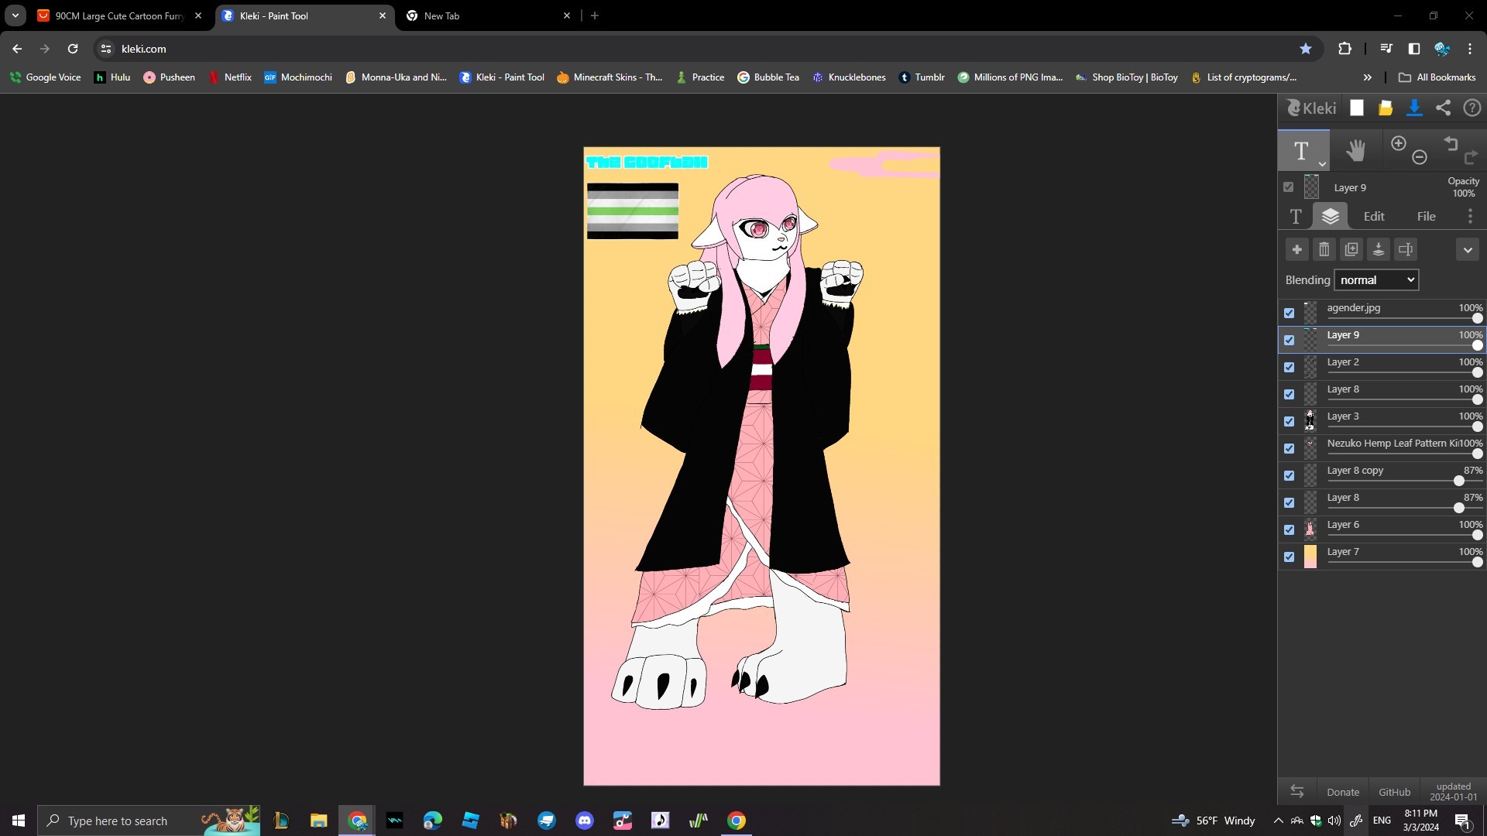The height and width of the screenshot is (836, 1487).
Task: Merge layer down icon
Action: [1379, 249]
